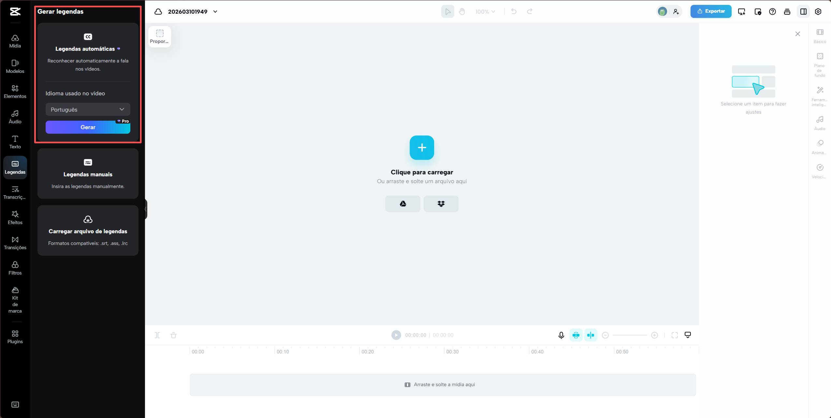The width and height of the screenshot is (831, 418).
Task: Click the blue Exportar button
Action: click(711, 11)
